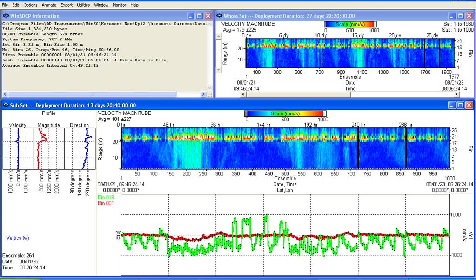
Task: Click left scroll arrow in WinADCP Information window
Action: [x=5, y=94]
